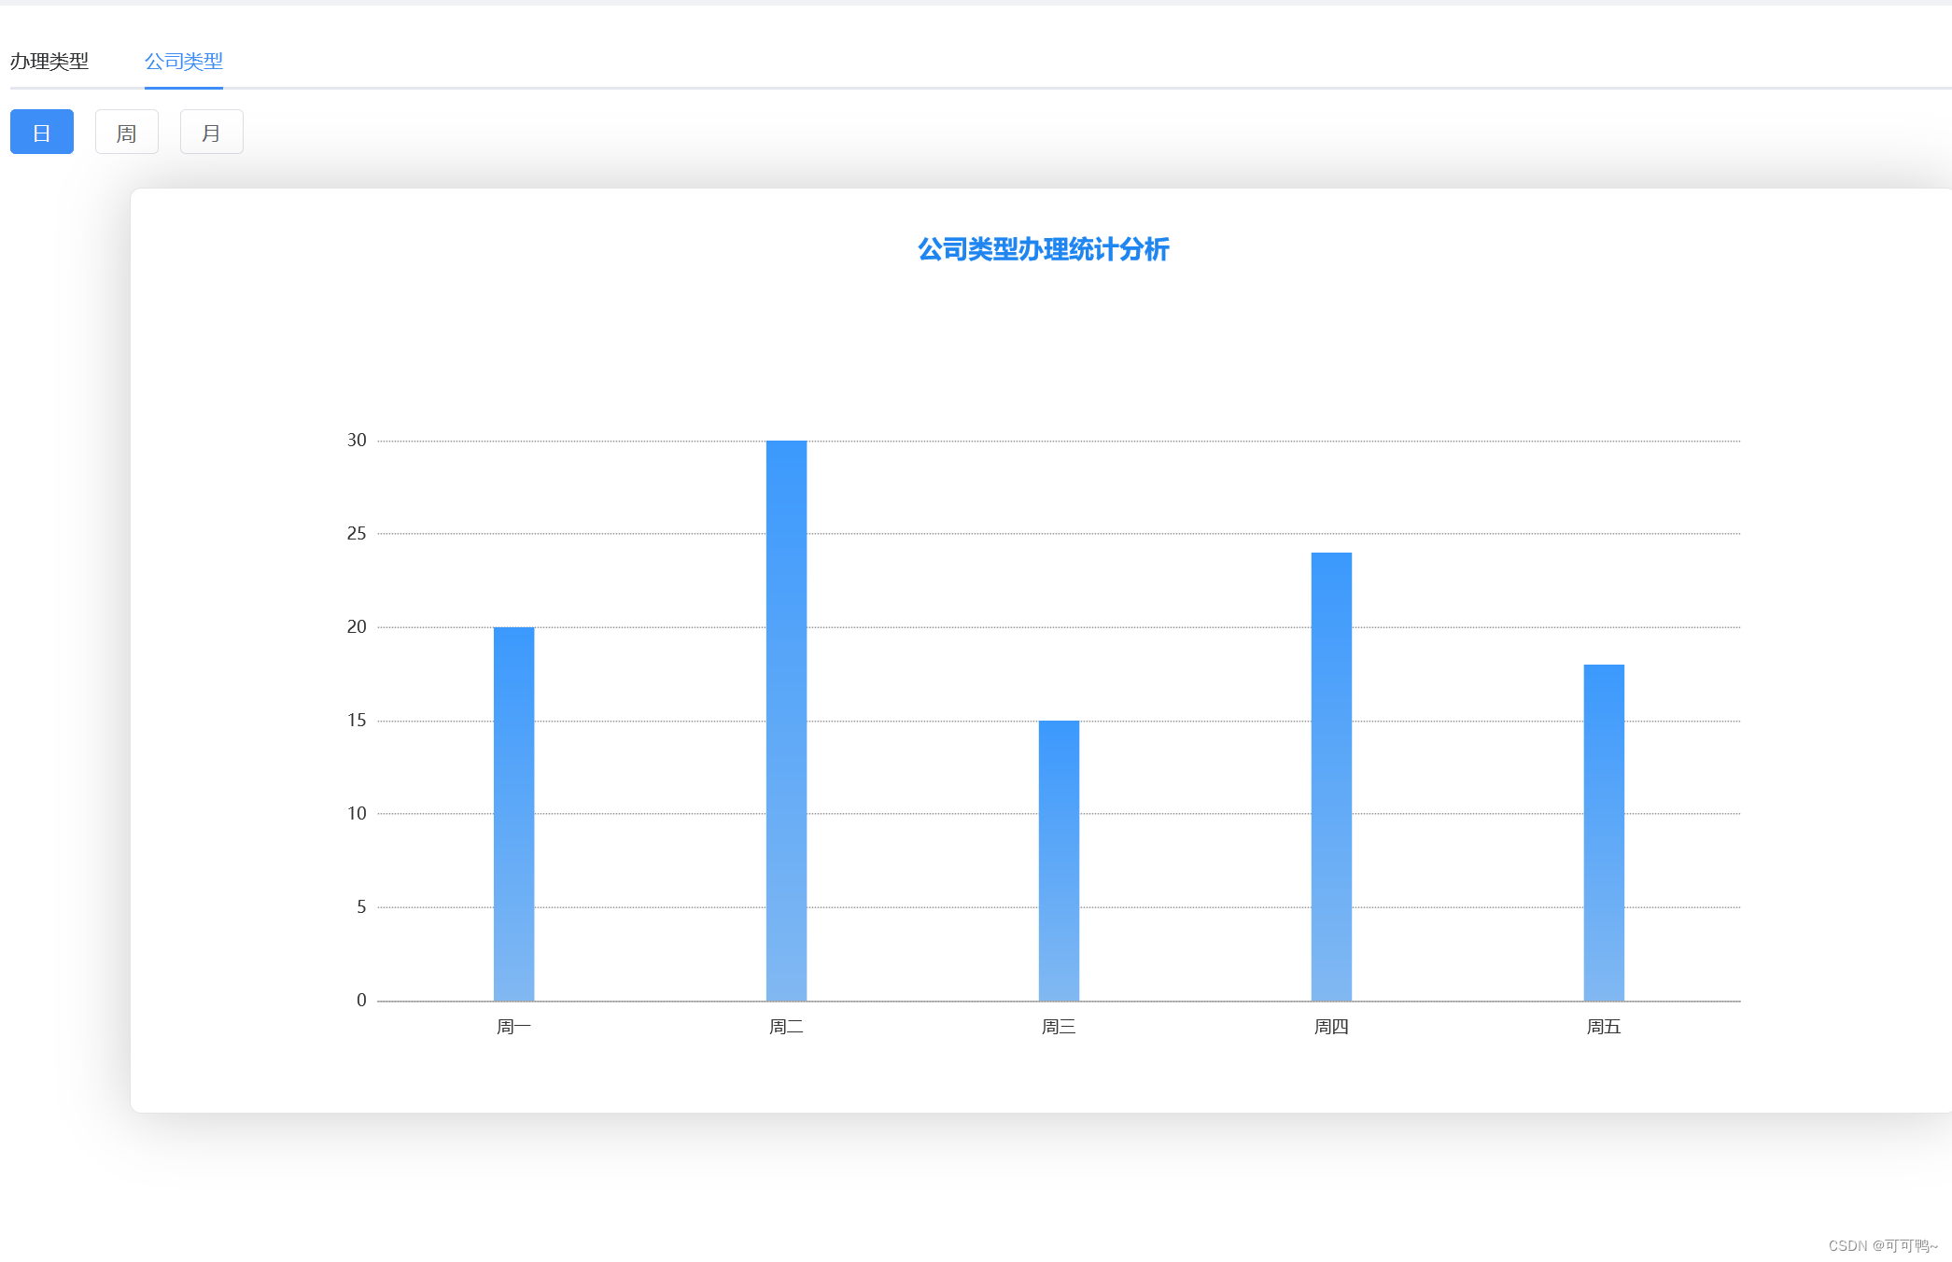
Task: Select the 周三 bar in the chart
Action: click(x=1059, y=861)
